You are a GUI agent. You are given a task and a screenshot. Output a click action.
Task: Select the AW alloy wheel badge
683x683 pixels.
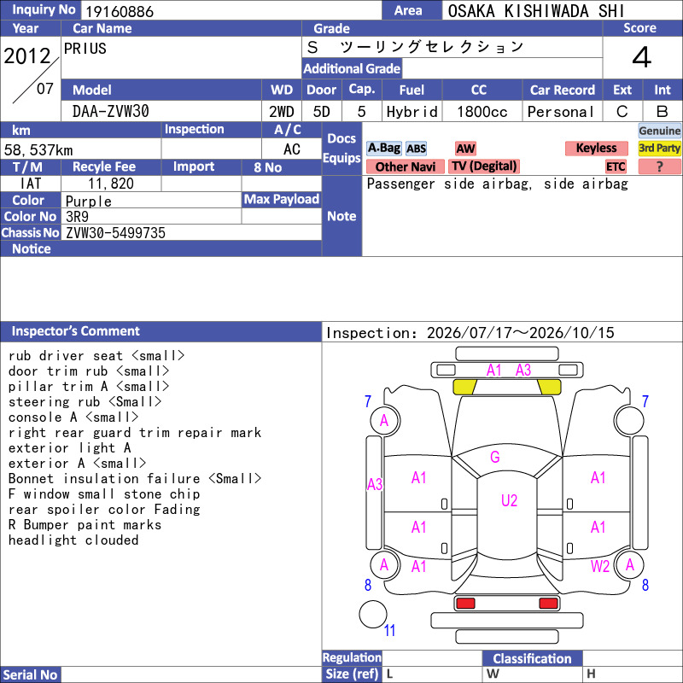click(x=465, y=149)
